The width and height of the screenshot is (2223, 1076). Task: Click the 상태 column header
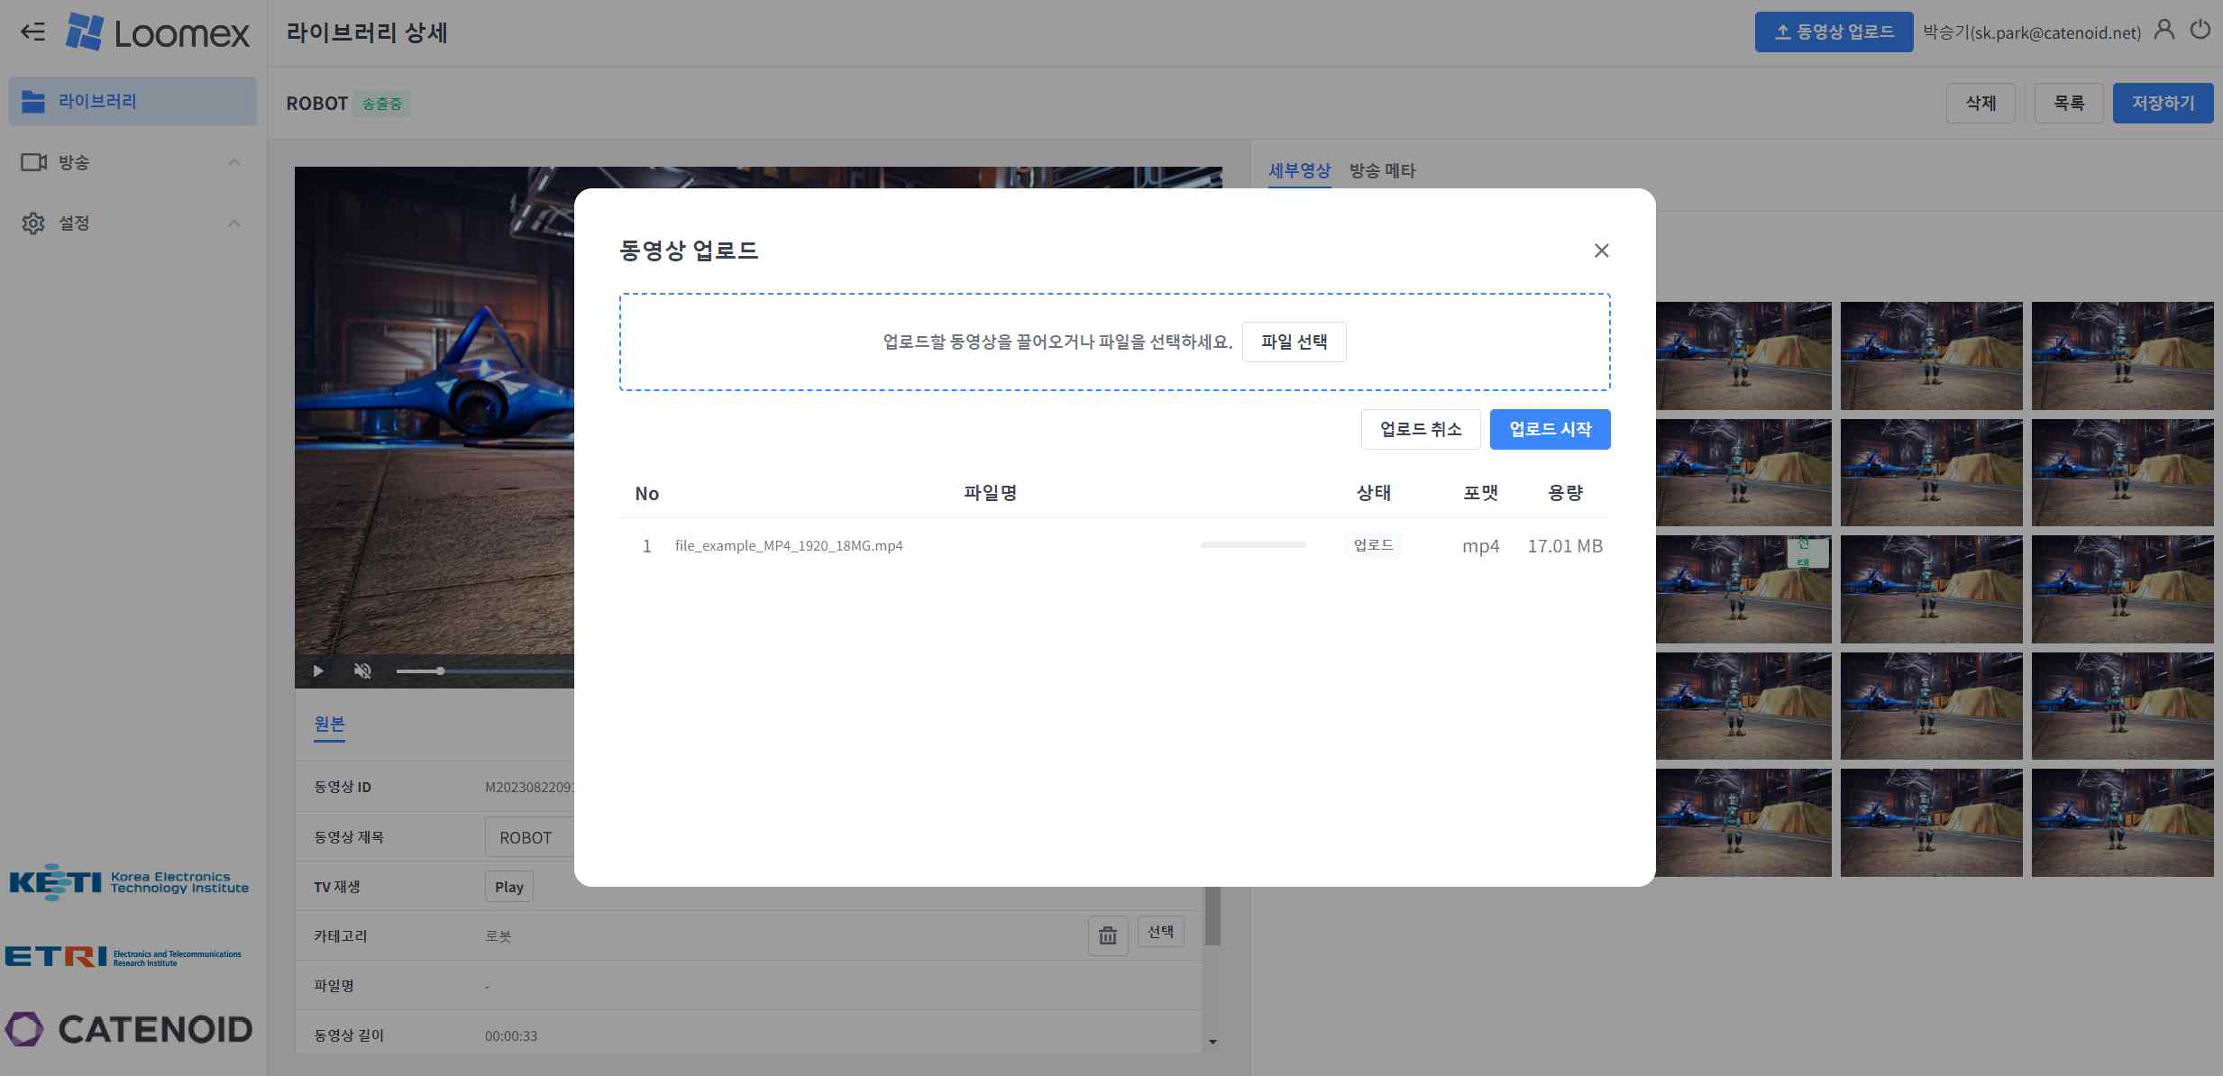(1373, 493)
